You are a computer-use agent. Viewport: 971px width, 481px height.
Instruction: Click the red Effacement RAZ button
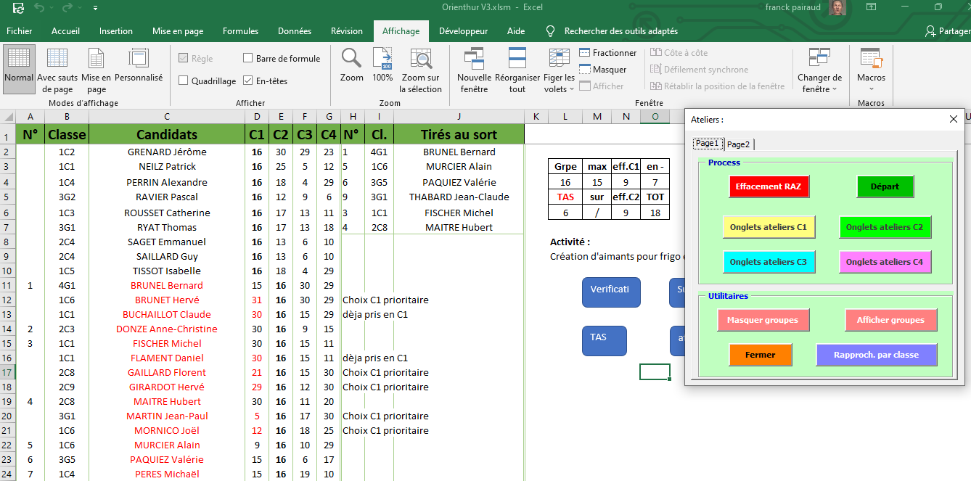pyautogui.click(x=769, y=186)
